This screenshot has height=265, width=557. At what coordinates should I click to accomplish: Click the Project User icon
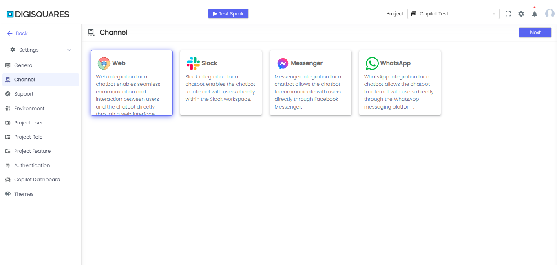(8, 123)
